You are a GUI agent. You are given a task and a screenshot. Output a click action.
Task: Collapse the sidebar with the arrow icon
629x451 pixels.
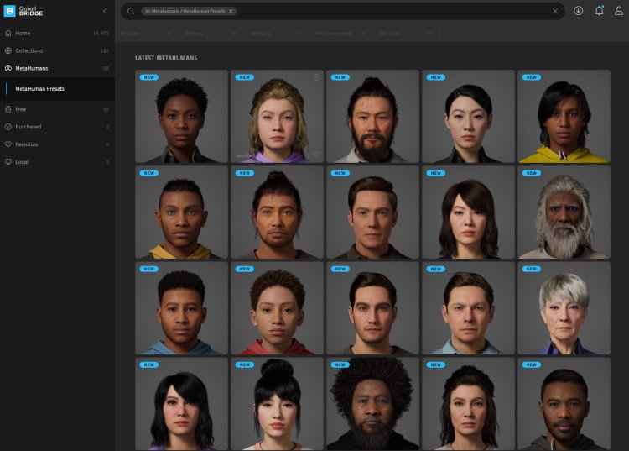105,11
